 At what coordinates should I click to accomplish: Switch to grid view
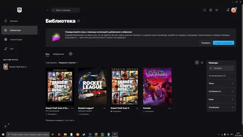[197, 62]
